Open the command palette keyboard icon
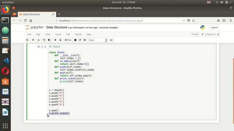 click(111, 40)
